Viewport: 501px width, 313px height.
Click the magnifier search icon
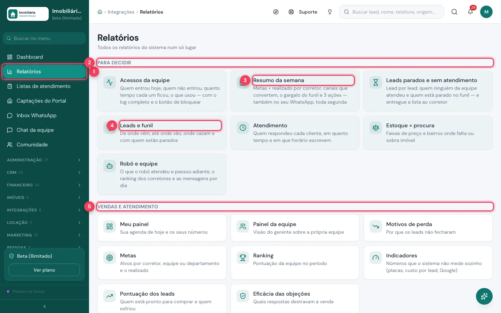pos(454,12)
